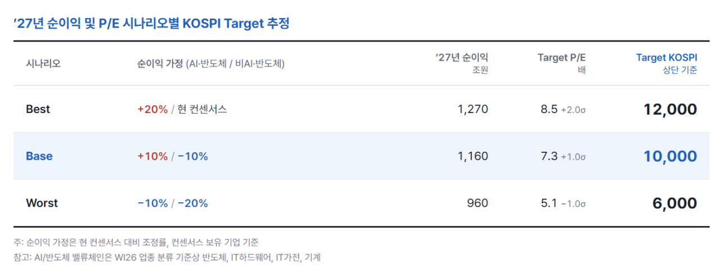Click the 12,000 KOSPI target value
The image size is (720, 272).
[670, 109]
